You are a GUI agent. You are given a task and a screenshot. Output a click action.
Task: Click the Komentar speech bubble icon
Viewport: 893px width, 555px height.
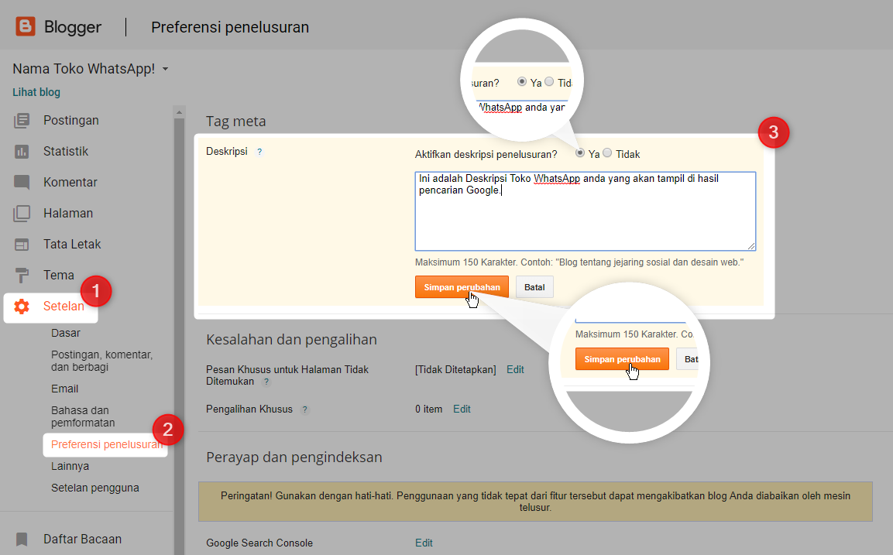(22, 182)
